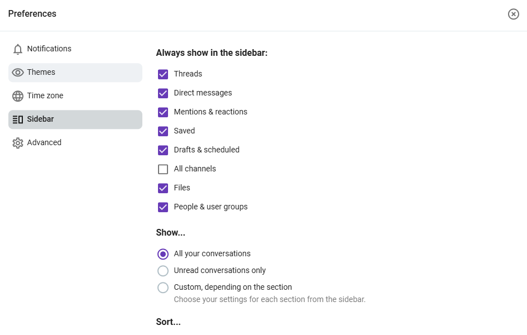Toggle People & user groups checkbox
This screenshot has width=527, height=335.
[x=163, y=207]
